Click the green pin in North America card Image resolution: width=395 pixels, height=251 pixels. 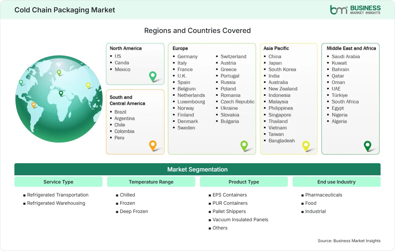point(153,77)
